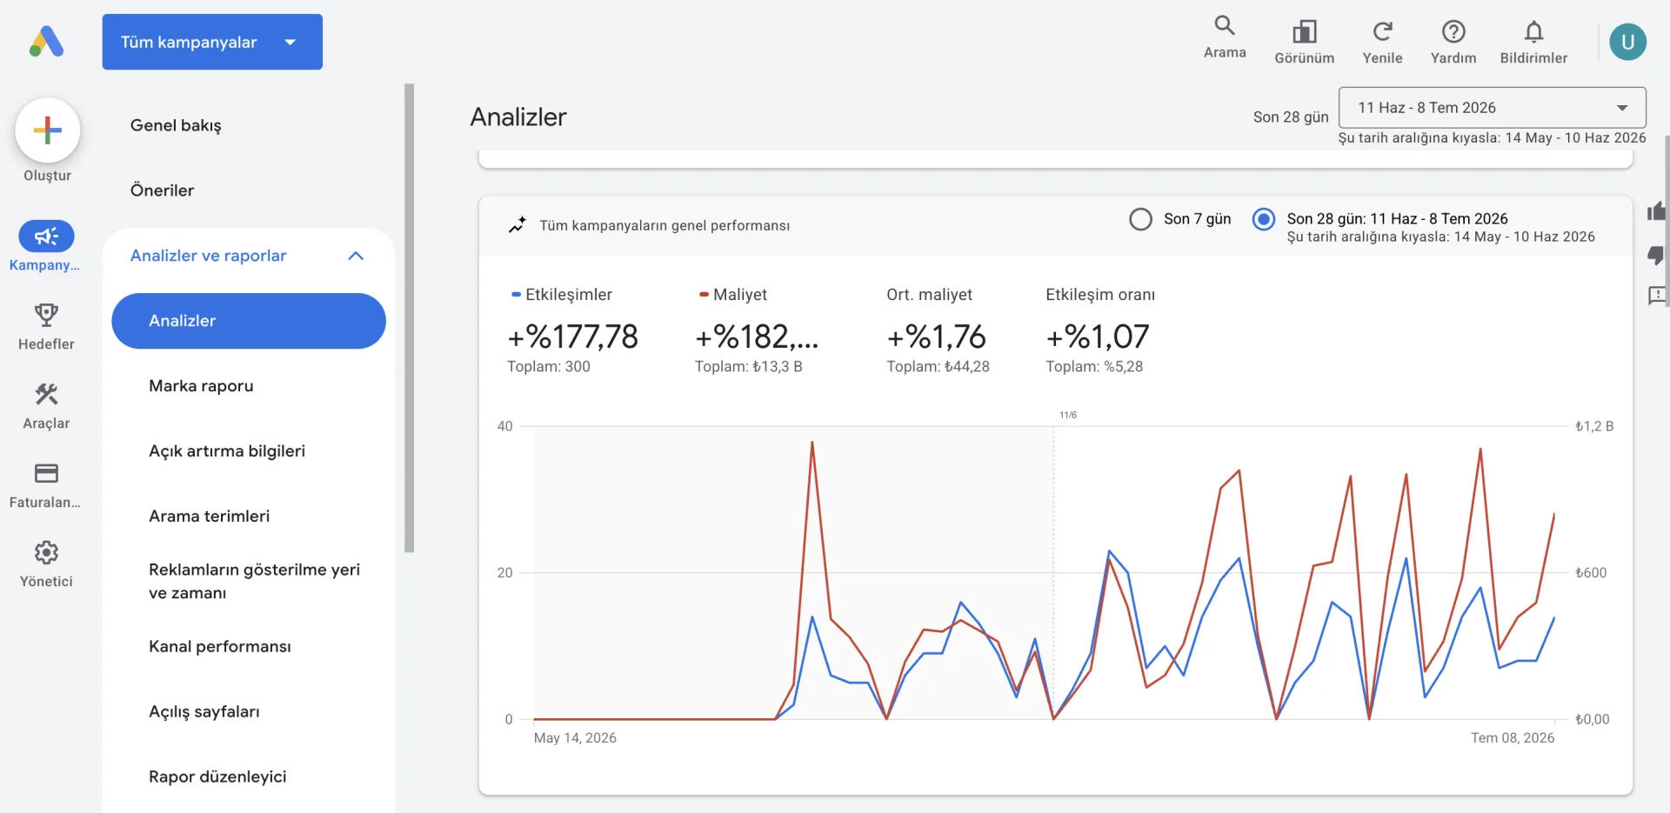
Task: Open the Bildirimler bell icon
Action: (1533, 32)
